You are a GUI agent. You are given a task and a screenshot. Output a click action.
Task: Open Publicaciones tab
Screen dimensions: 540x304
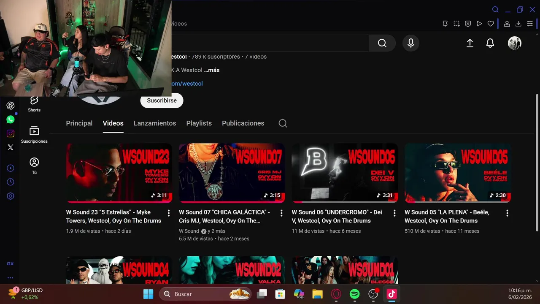click(243, 123)
